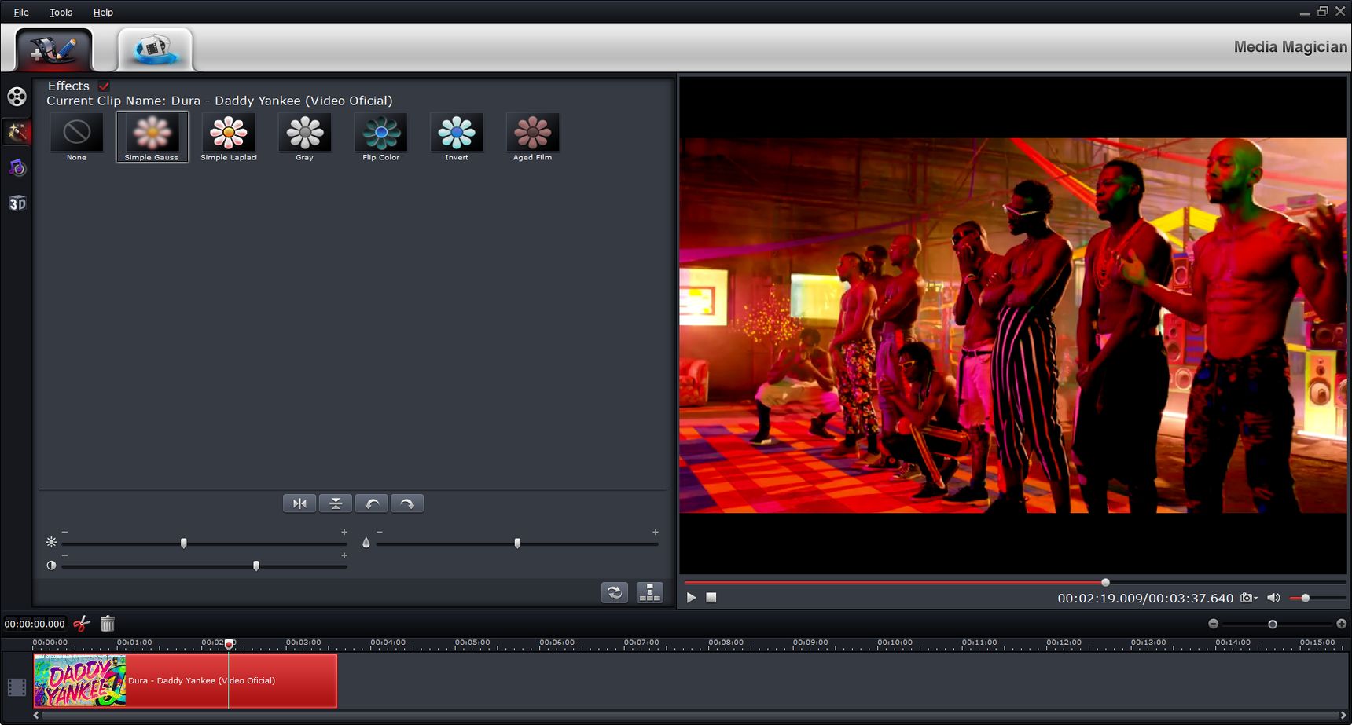Select the Dura - Daddy Yankee timeline clip
This screenshot has width=1352, height=725.
186,681
